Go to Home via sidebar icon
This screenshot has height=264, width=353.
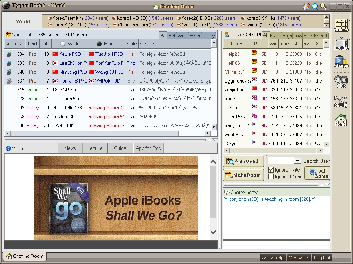click(x=341, y=120)
